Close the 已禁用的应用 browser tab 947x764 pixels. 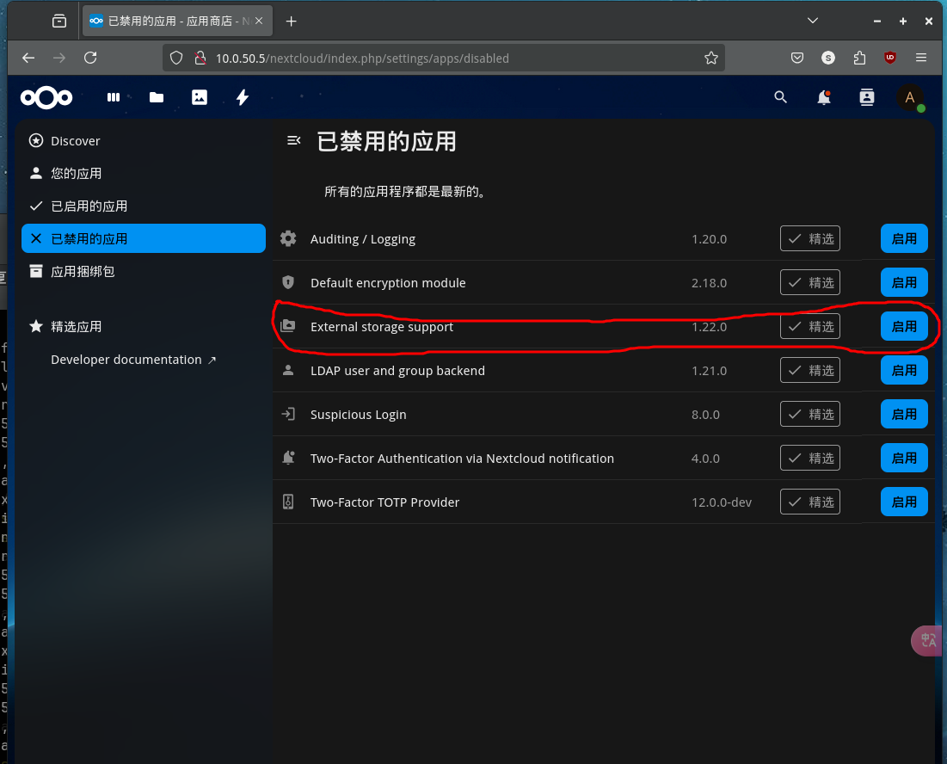pyautogui.click(x=259, y=22)
